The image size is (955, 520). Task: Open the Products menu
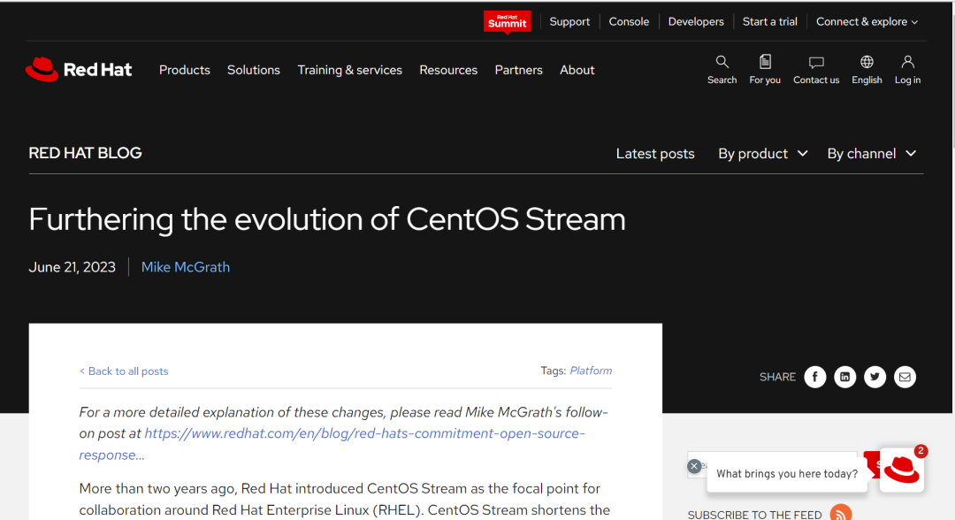click(x=185, y=70)
